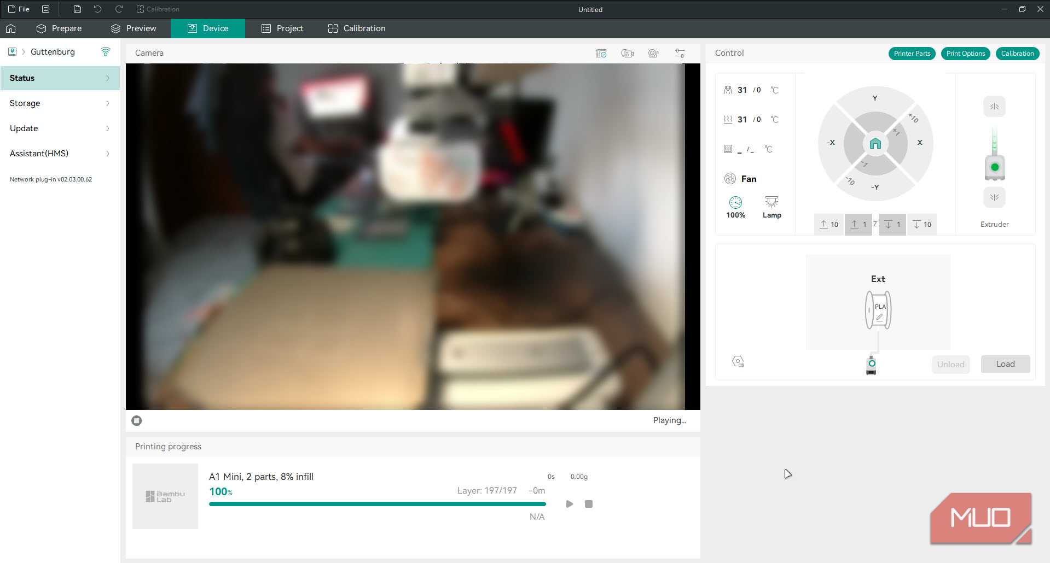Screen dimensions: 1050x563
Task: Open the File menu
Action: pyautogui.click(x=19, y=9)
